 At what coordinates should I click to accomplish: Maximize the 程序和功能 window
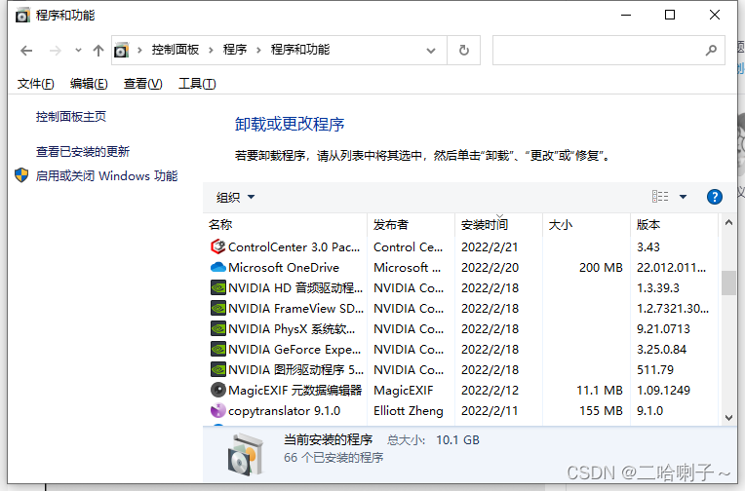click(670, 16)
